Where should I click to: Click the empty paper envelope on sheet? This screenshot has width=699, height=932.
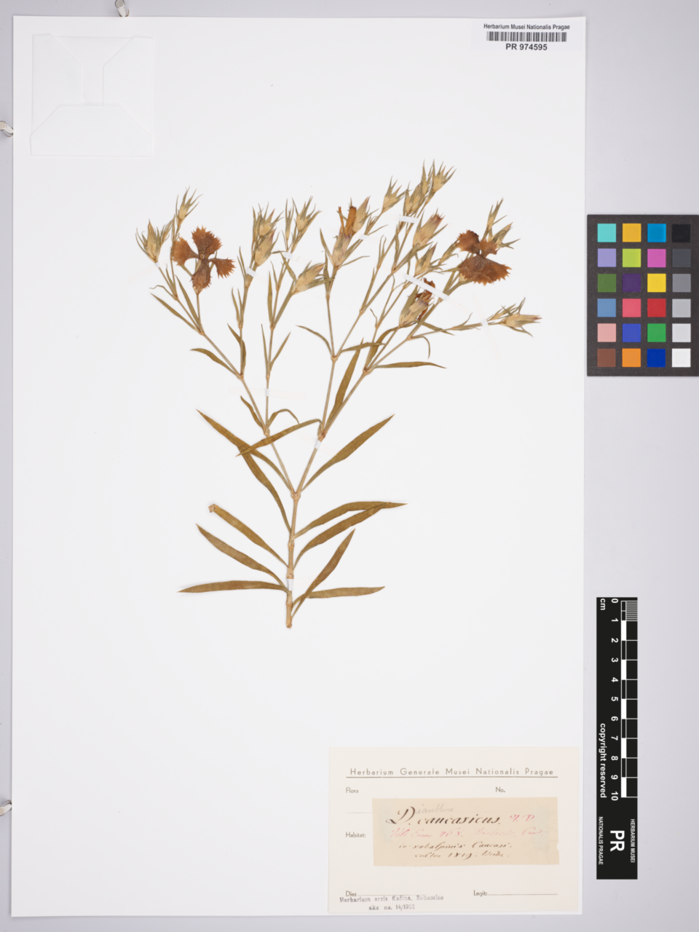pyautogui.click(x=92, y=95)
